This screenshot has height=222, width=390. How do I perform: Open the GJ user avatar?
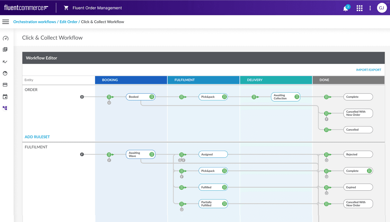[x=382, y=8]
